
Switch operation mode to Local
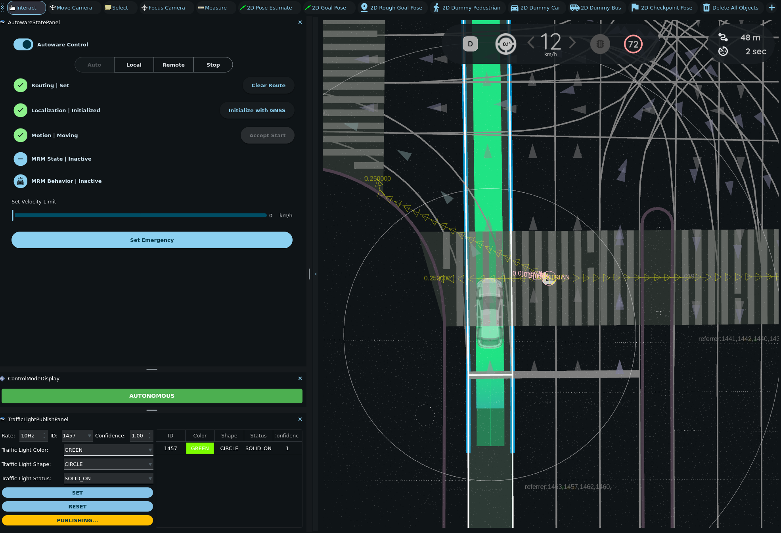pyautogui.click(x=134, y=65)
